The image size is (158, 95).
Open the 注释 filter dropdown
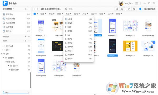[x=110, y=14]
